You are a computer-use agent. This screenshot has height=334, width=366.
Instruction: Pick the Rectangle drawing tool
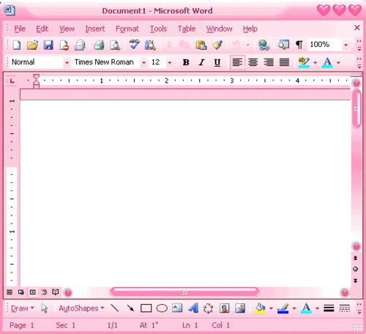(146, 308)
